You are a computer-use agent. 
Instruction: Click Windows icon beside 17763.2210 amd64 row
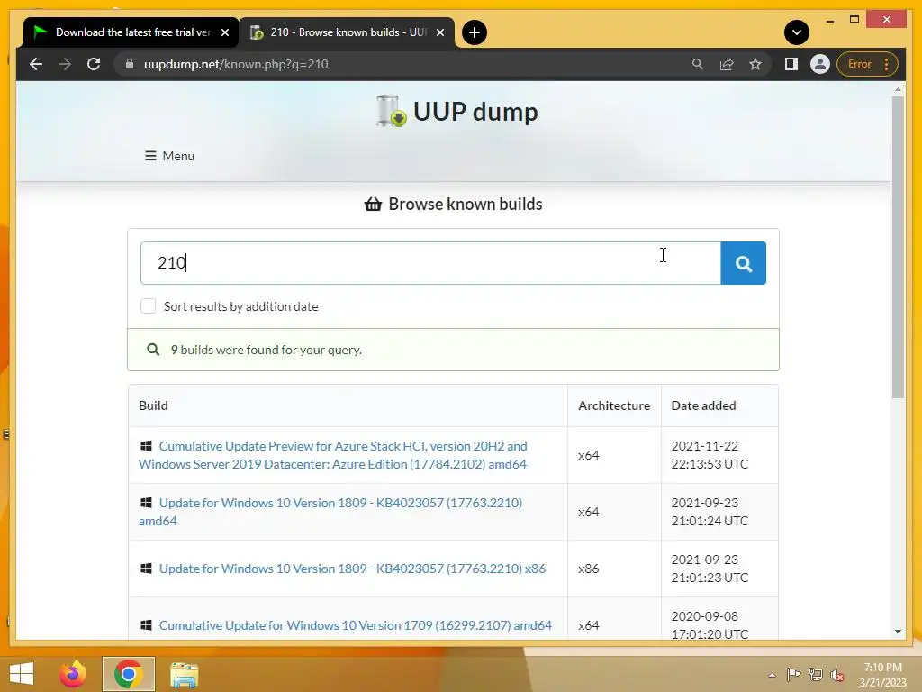(146, 503)
